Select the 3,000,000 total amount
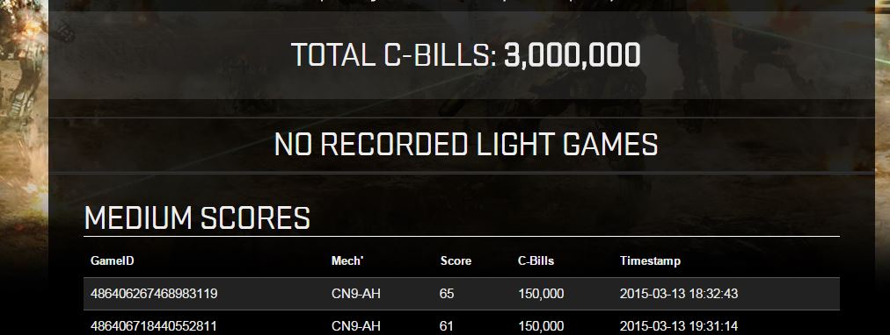 pyautogui.click(x=573, y=55)
